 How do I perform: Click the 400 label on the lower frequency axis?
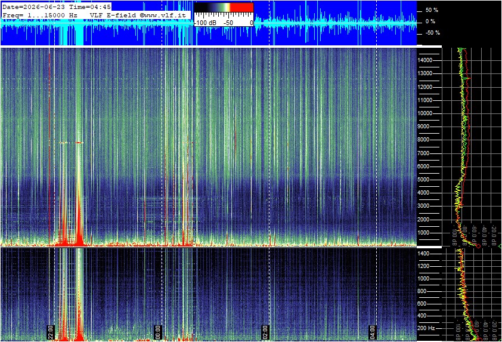[x=422, y=316]
